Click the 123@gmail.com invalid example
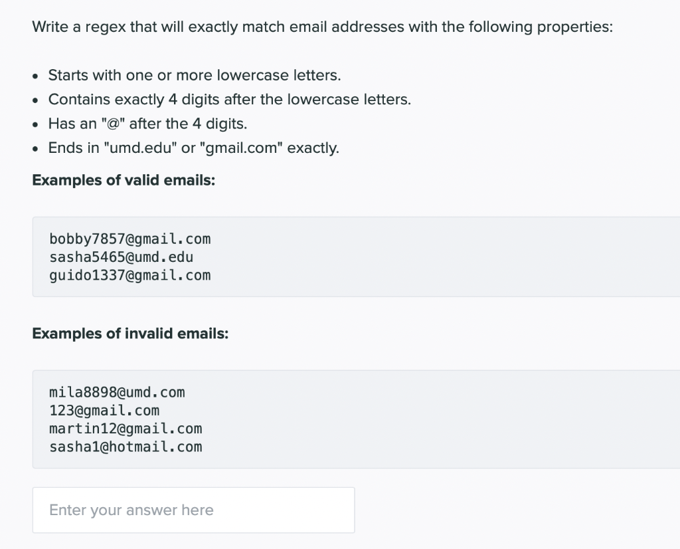This screenshot has height=549, width=680. pyautogui.click(x=104, y=410)
